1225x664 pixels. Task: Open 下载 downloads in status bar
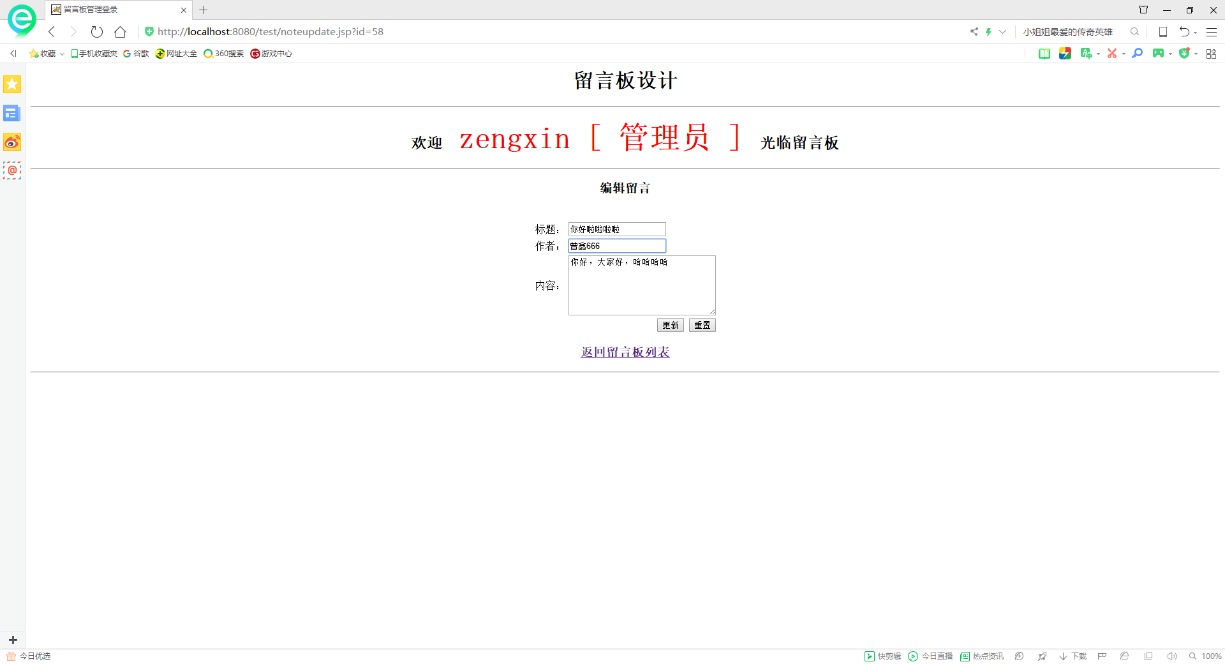click(1073, 656)
